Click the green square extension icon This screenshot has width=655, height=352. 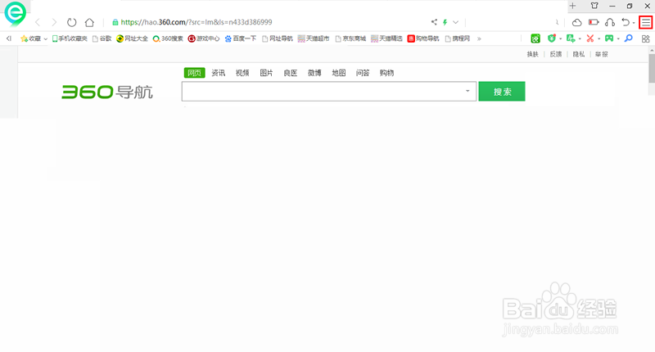coord(535,38)
